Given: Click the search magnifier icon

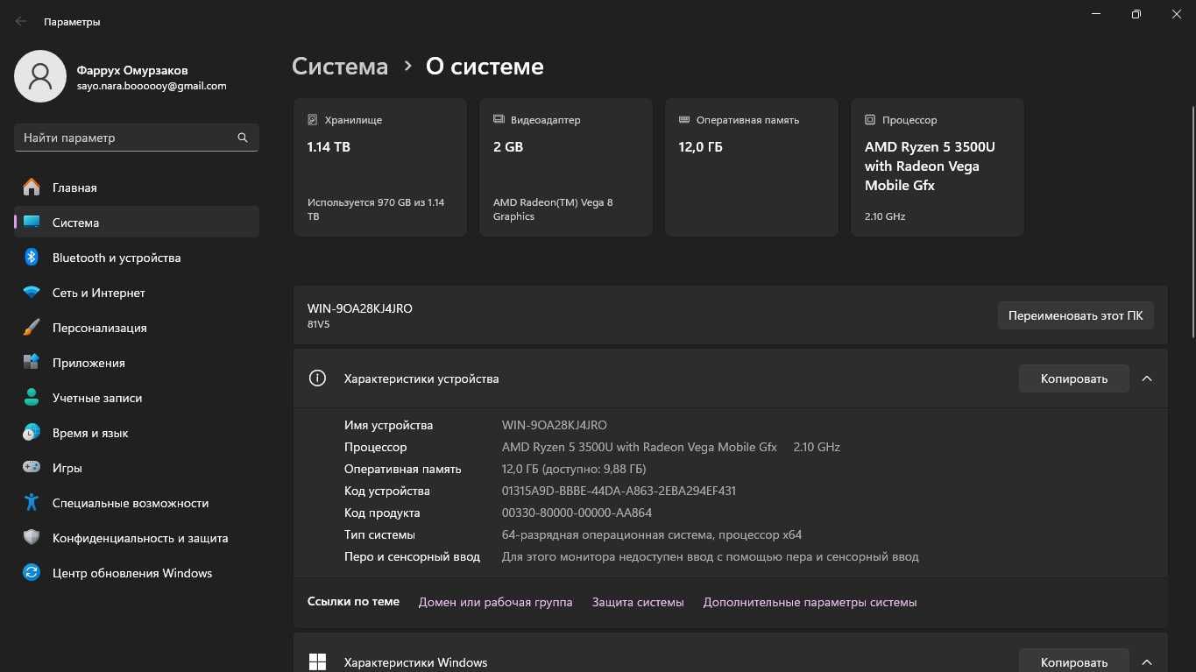Looking at the screenshot, I should pos(243,138).
